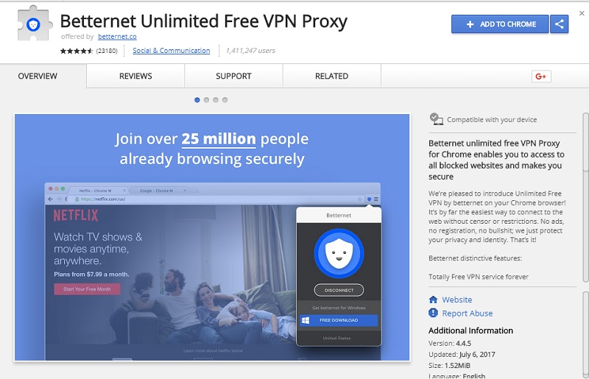Open the Social & Communication category link

pyautogui.click(x=172, y=50)
